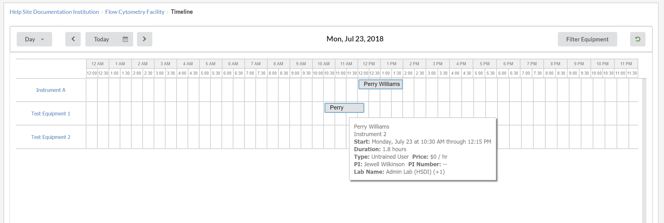Image resolution: width=664 pixels, height=223 pixels.
Task: Open the Filter Equipment options
Action: pyautogui.click(x=587, y=39)
